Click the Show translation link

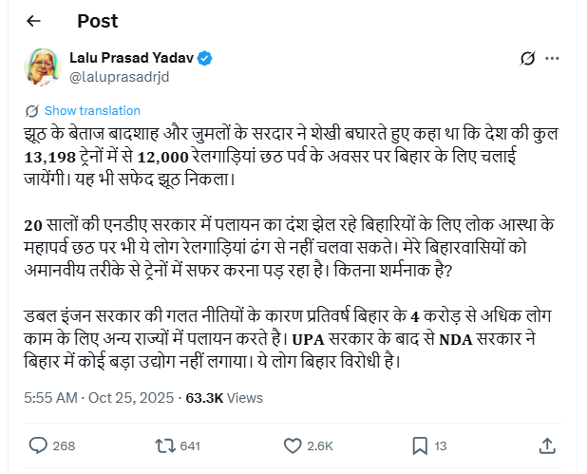tap(92, 110)
